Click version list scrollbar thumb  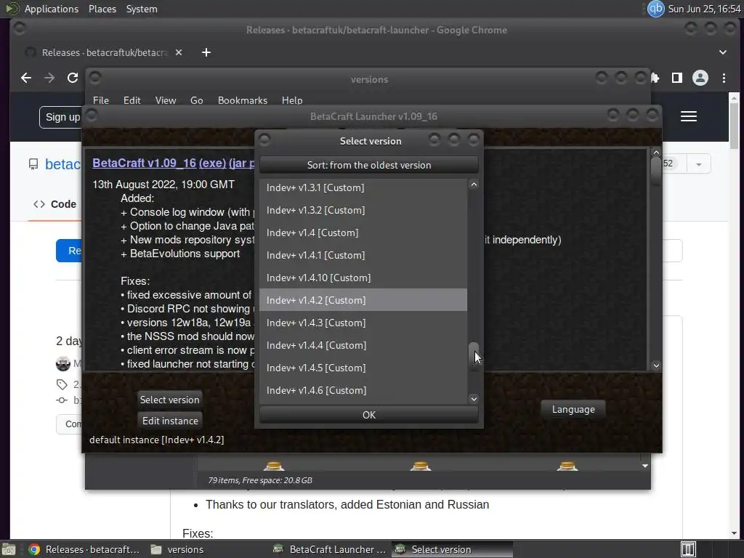(474, 356)
